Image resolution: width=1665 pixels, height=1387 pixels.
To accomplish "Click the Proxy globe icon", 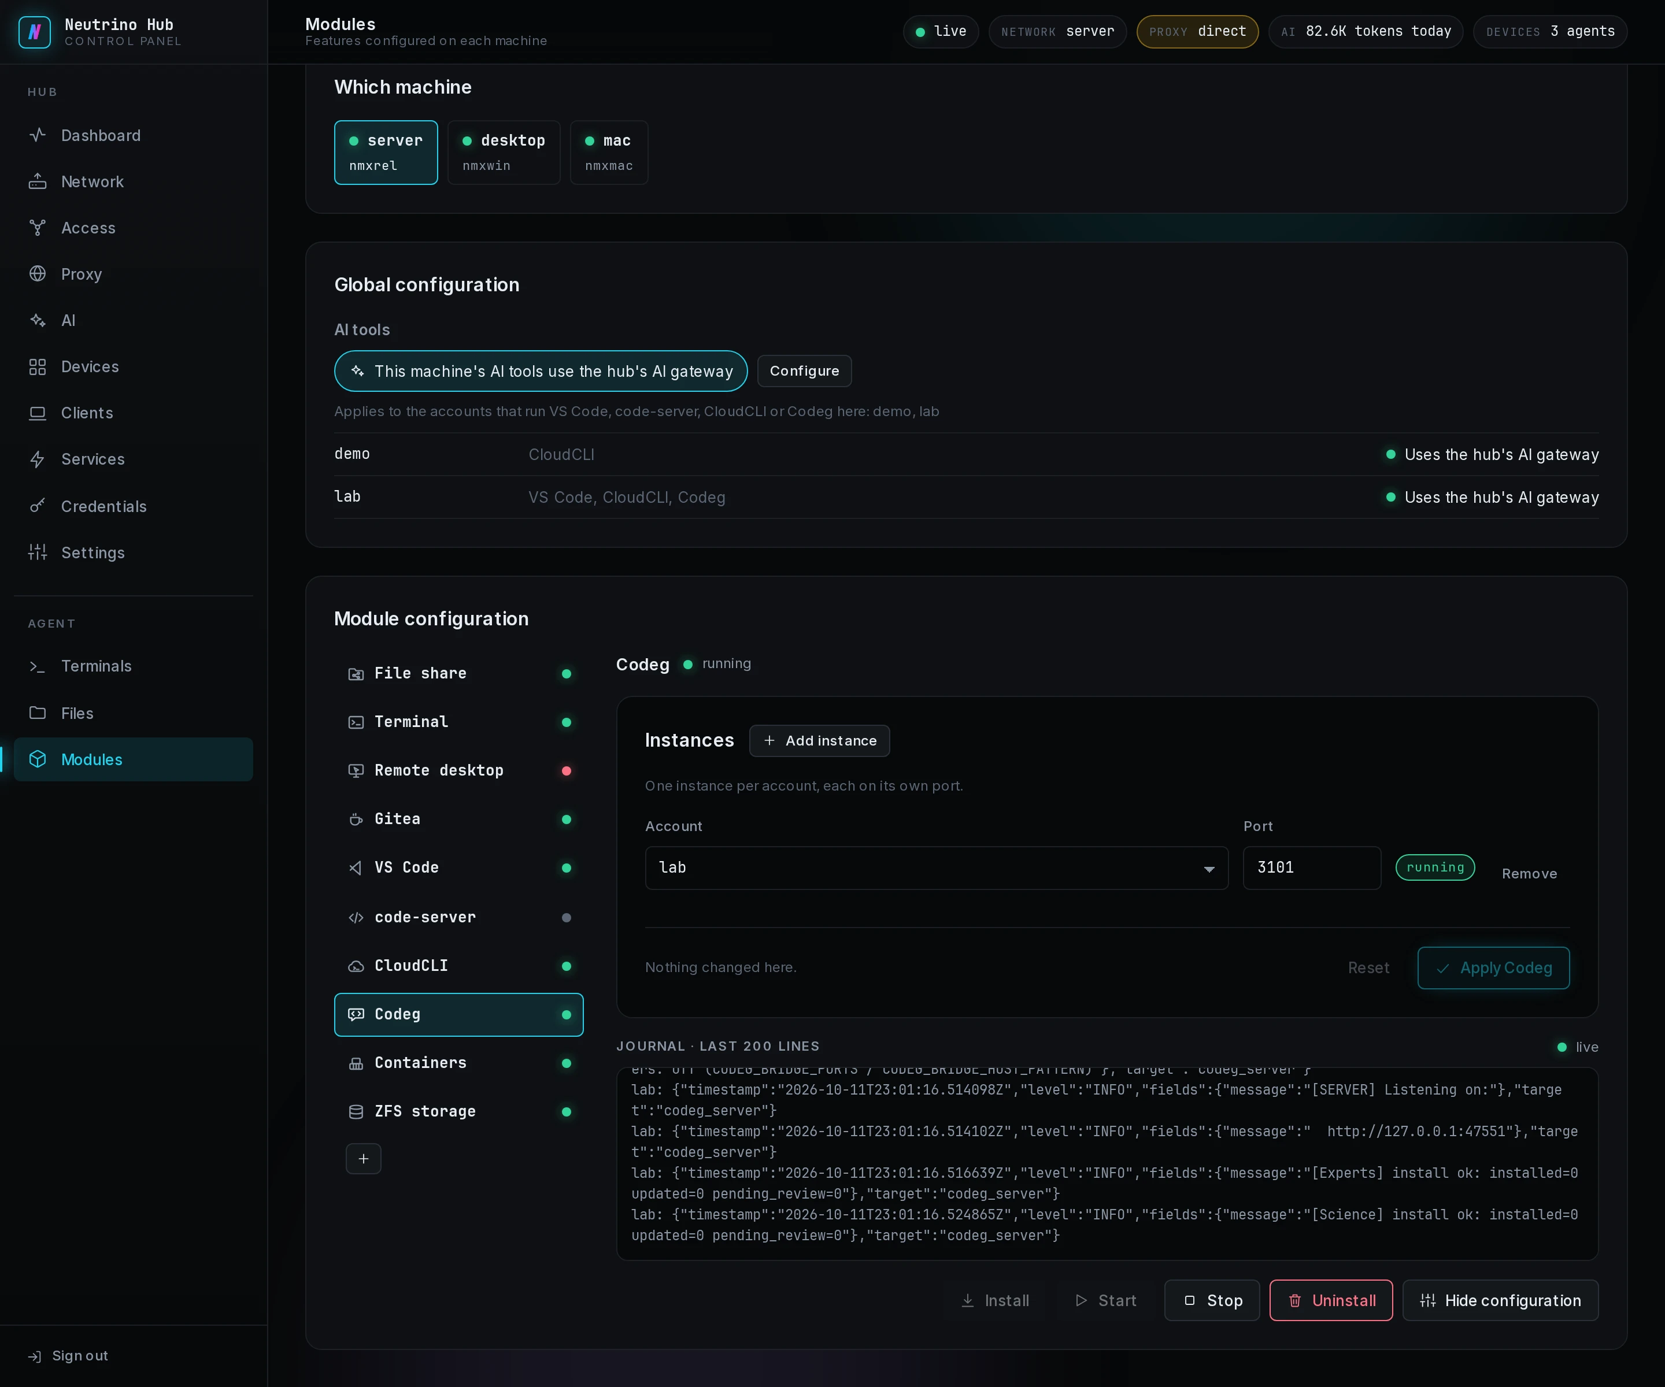I will click(x=37, y=275).
